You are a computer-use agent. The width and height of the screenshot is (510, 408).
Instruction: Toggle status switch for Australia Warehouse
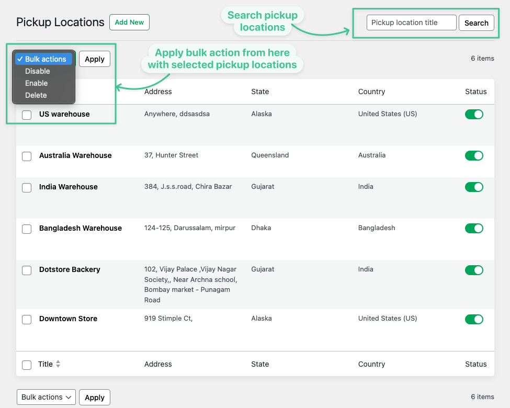tap(474, 155)
